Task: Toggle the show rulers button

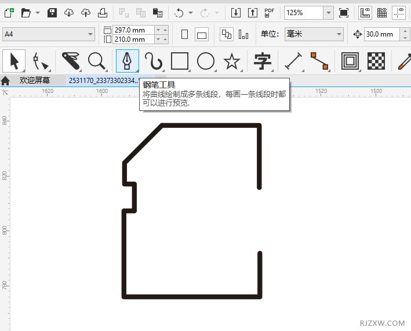Action: click(x=365, y=13)
